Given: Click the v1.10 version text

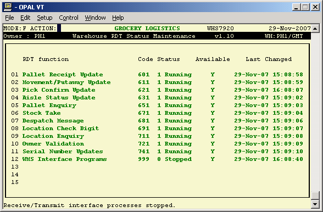Looking at the screenshot, I should click(x=224, y=36).
